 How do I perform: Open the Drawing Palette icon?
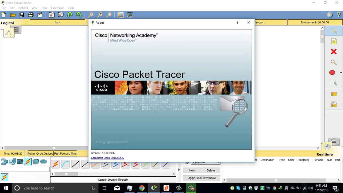click(120, 15)
